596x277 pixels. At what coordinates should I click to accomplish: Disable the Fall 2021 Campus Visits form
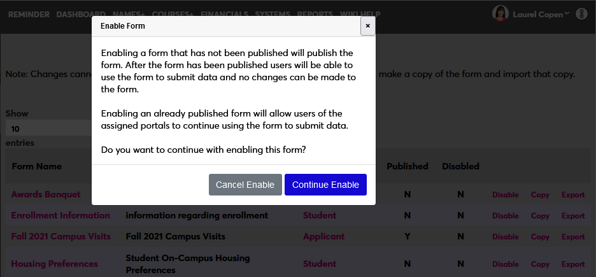pos(506,236)
